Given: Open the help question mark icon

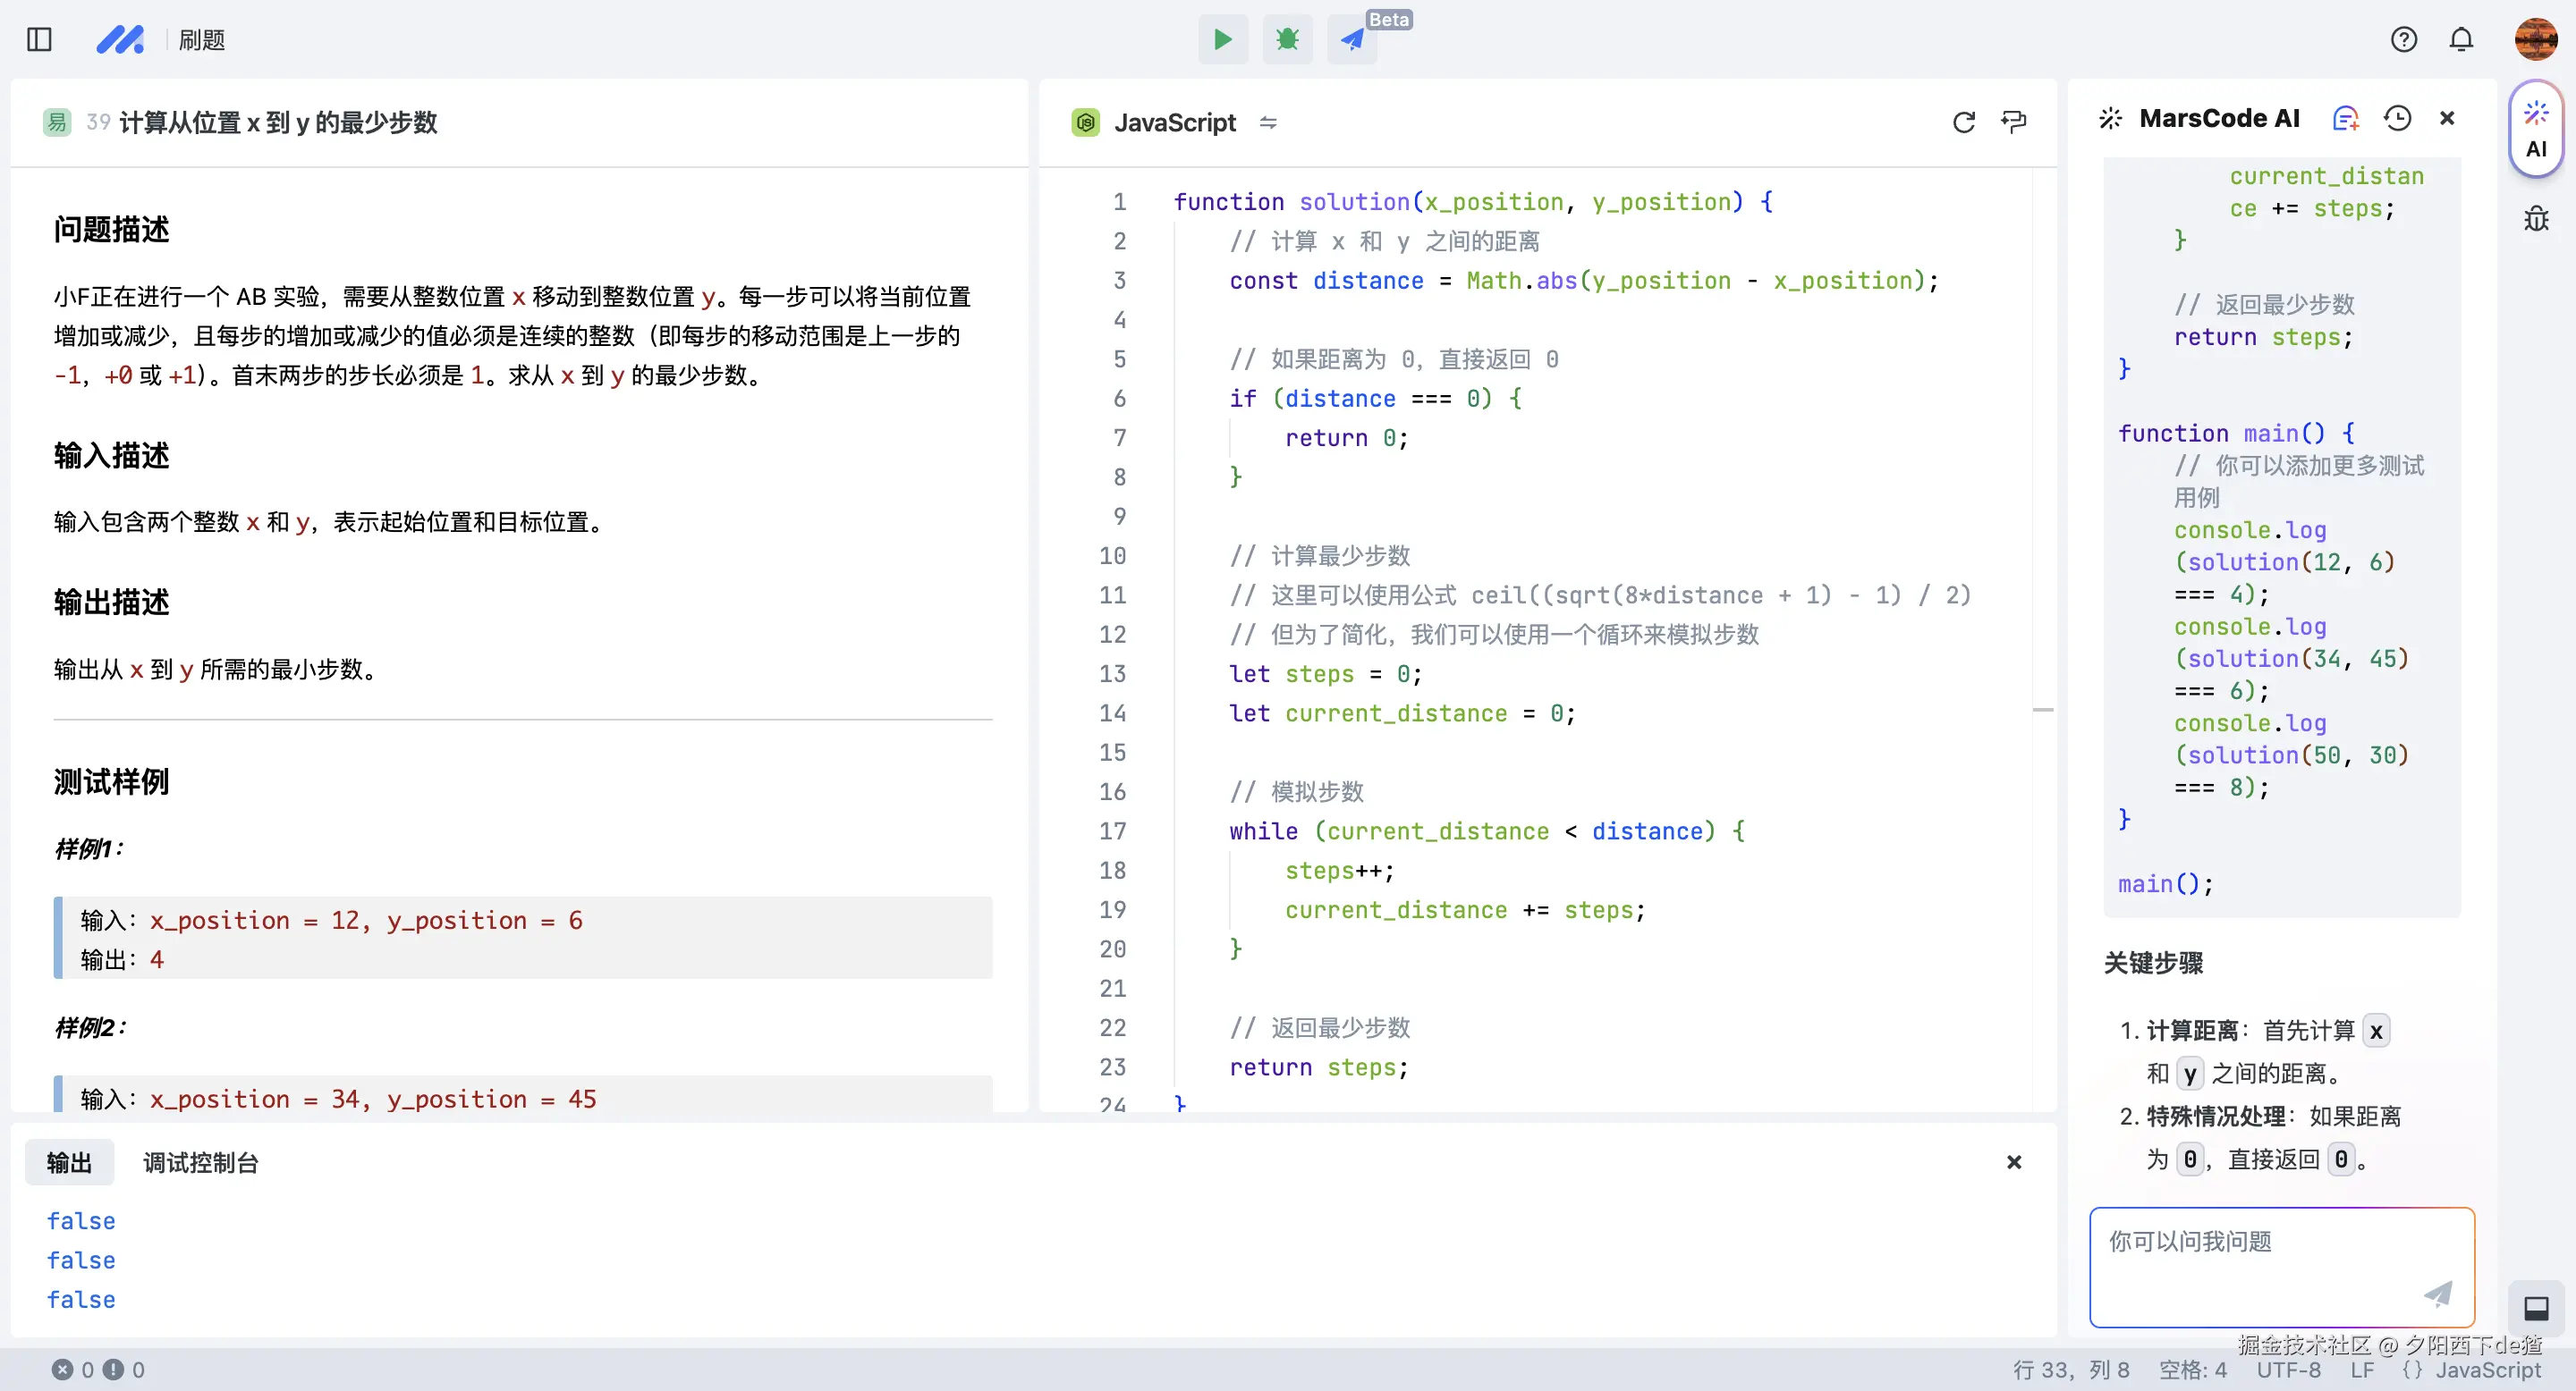Looking at the screenshot, I should point(2403,40).
